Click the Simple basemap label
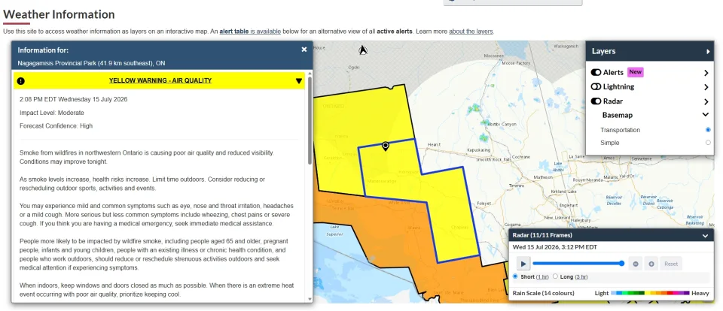Viewport: 723px width, 311px height. tap(609, 143)
